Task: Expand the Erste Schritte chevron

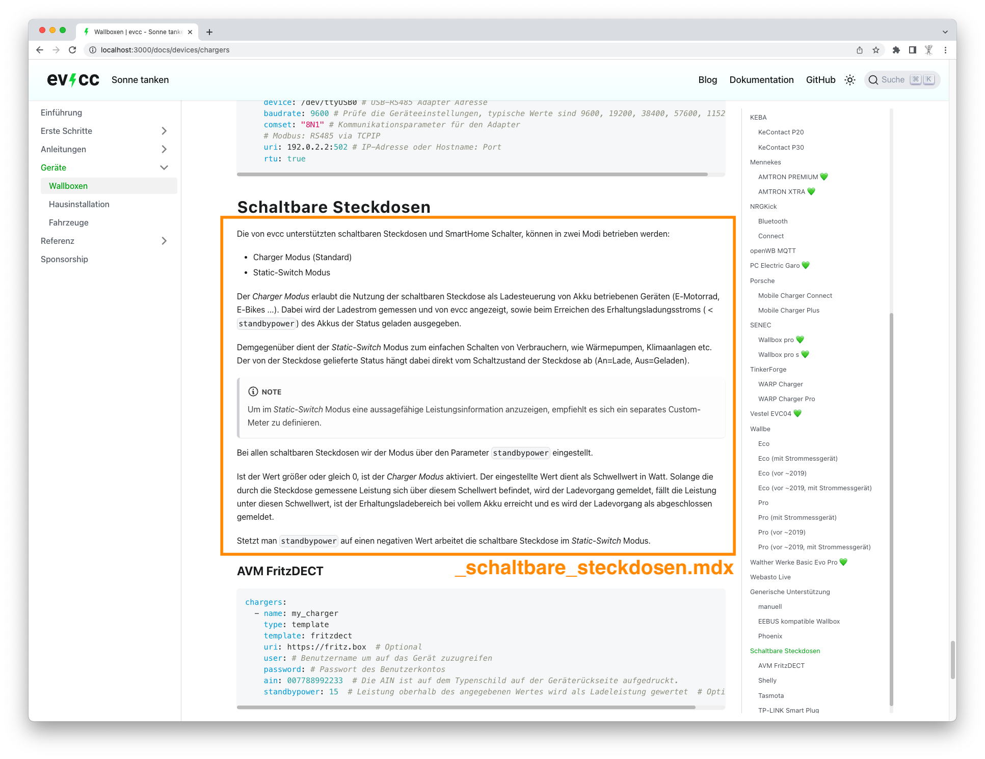Action: (x=164, y=131)
